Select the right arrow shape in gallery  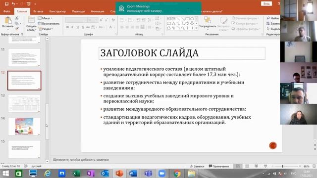pos(187,23)
